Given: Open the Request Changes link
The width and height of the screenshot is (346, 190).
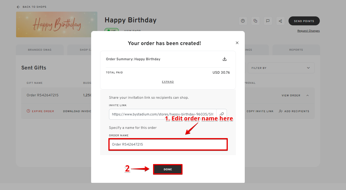Looking at the screenshot, I should pos(308,31).
